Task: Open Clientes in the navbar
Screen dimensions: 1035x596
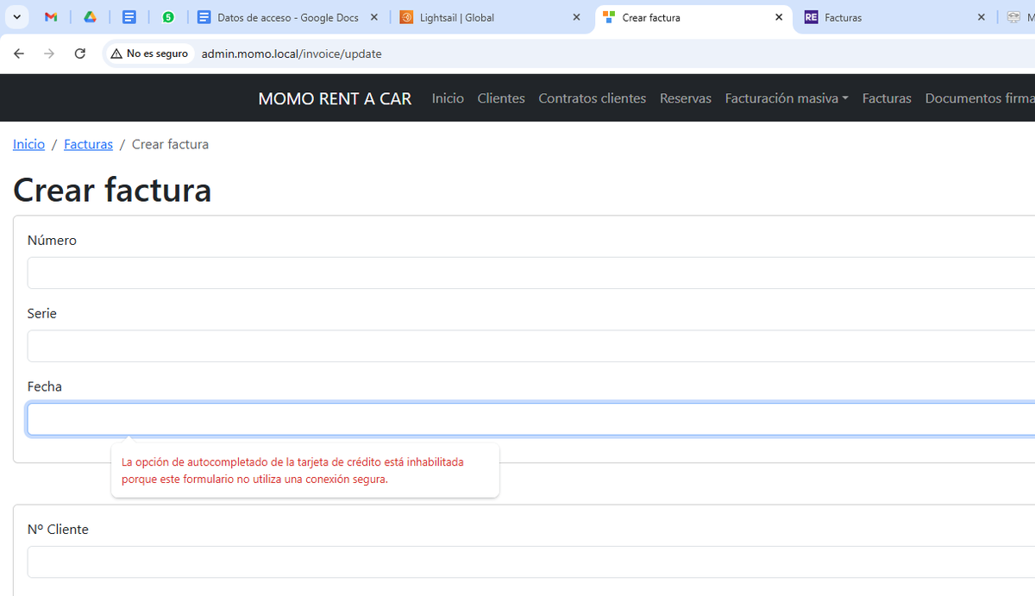Action: pos(501,98)
